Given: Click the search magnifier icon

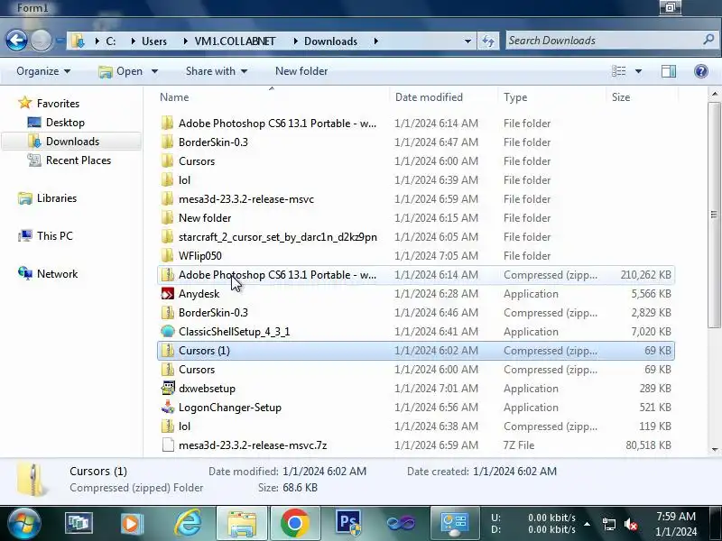Looking at the screenshot, I should pos(708,40).
